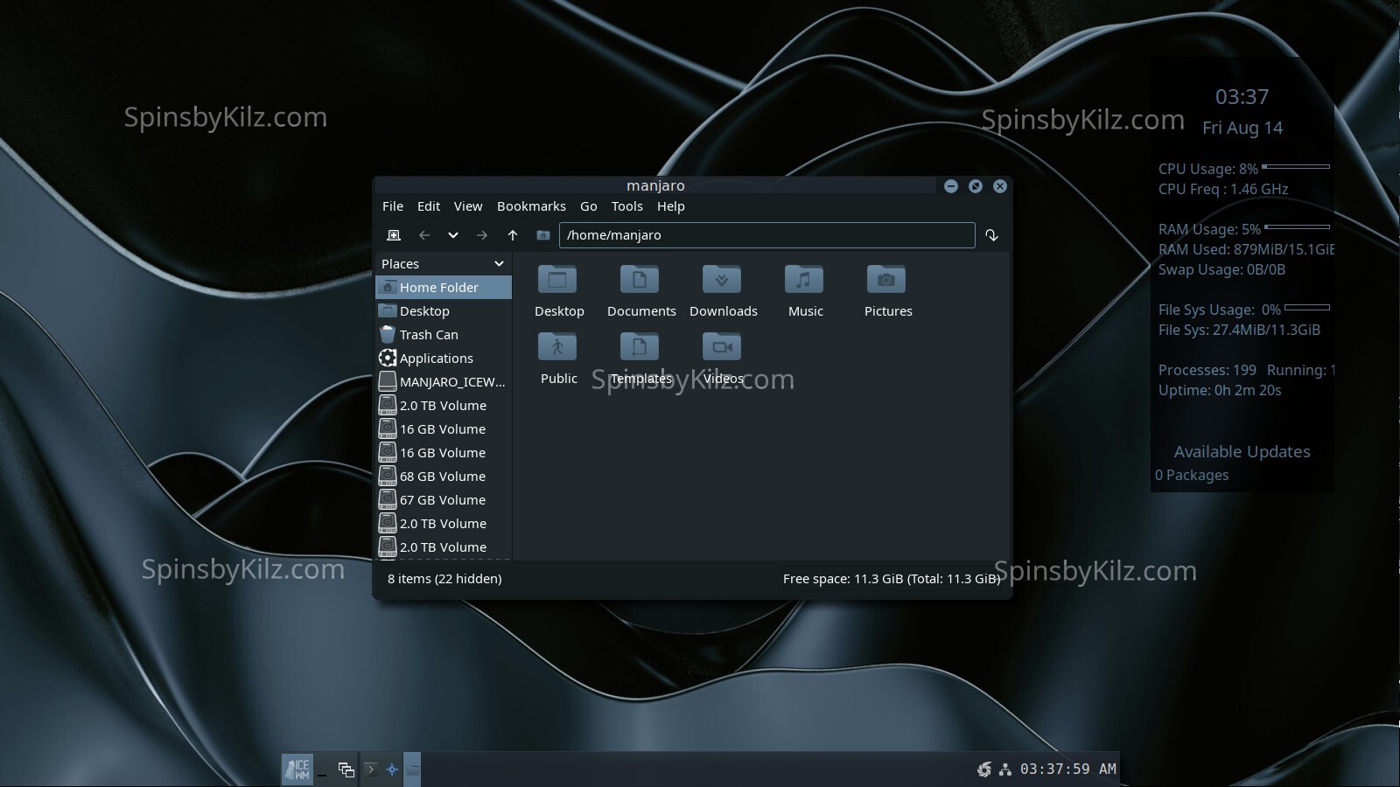Launch the terminal from taskbar
Image resolution: width=1400 pixels, height=787 pixels.
coord(371,770)
